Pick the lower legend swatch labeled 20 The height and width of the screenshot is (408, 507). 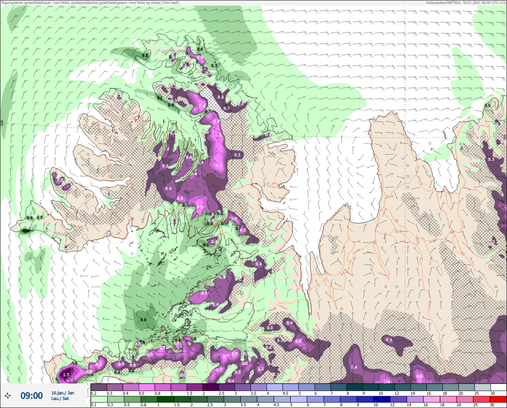click(x=465, y=399)
